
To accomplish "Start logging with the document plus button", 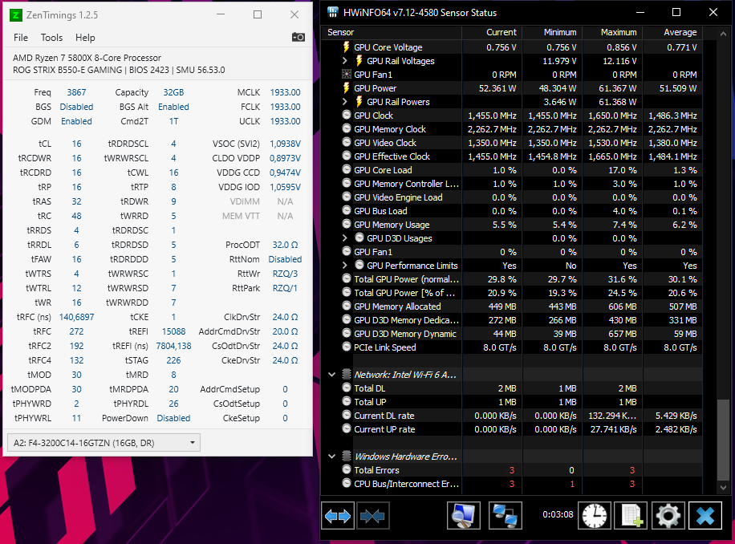I will click(x=631, y=516).
